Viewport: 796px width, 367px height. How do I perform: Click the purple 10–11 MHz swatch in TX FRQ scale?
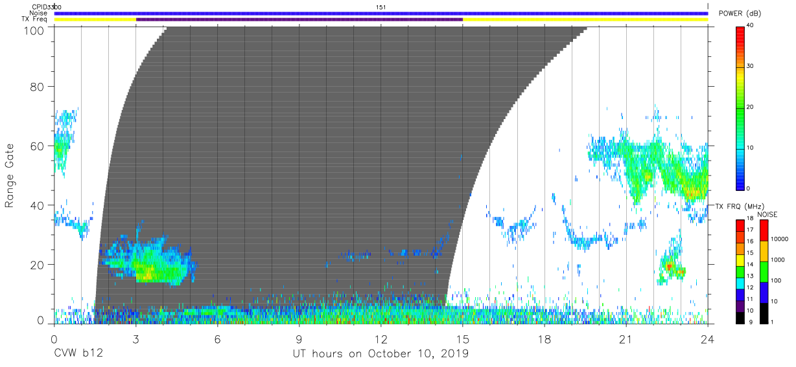click(x=740, y=306)
